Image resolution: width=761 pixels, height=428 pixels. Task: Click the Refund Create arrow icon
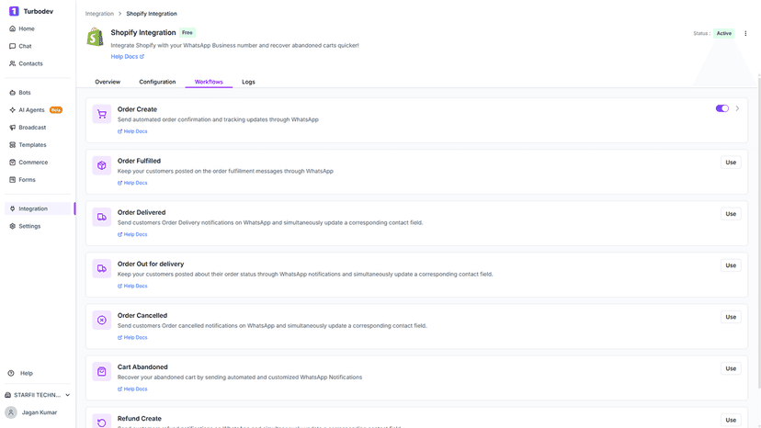(101, 422)
